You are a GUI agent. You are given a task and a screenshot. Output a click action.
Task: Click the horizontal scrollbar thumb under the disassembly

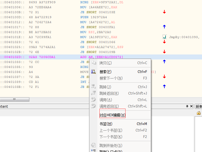point(14,99)
